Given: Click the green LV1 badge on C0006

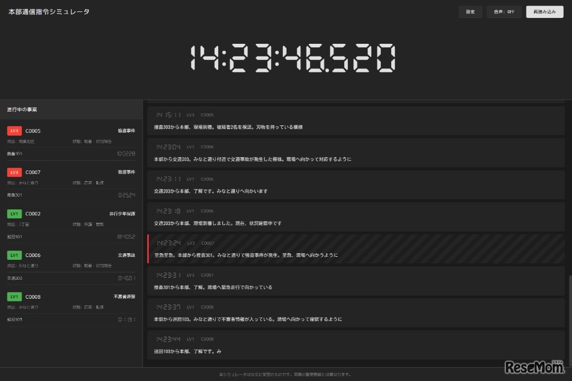Looking at the screenshot, I should pos(14,256).
